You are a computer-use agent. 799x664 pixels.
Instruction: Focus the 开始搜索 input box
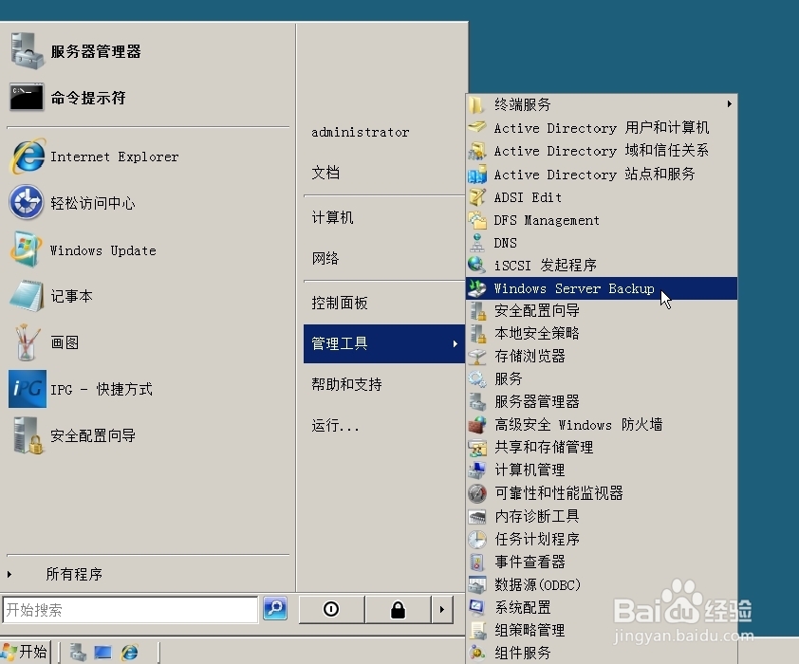tap(130, 610)
